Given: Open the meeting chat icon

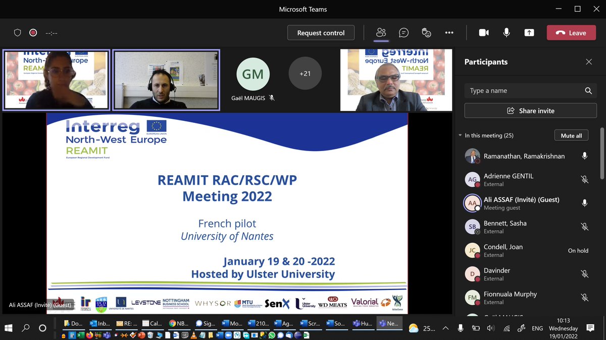Looking at the screenshot, I should [x=403, y=33].
